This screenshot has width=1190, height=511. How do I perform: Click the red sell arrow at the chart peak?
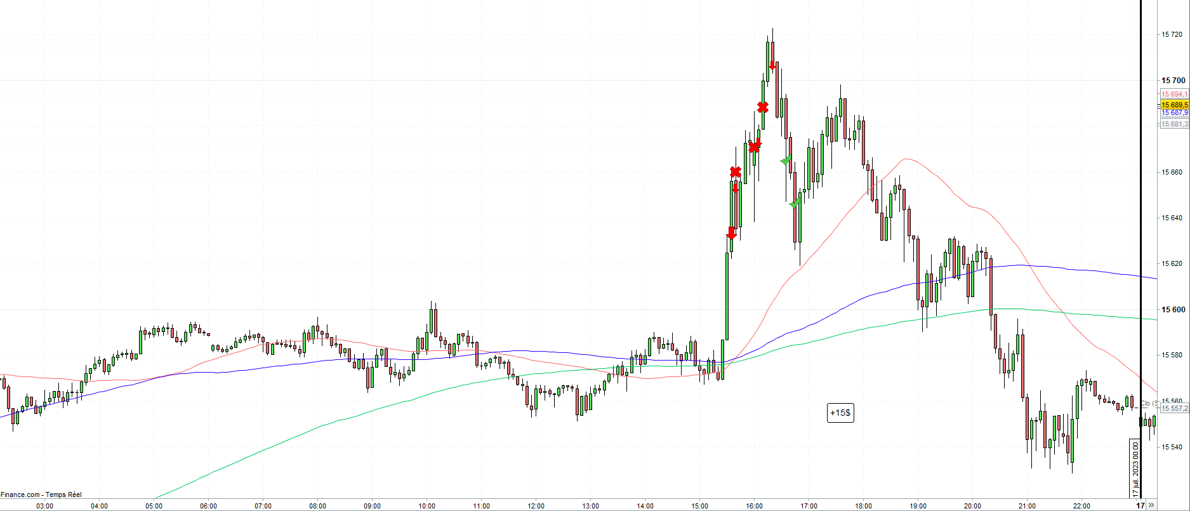772,65
